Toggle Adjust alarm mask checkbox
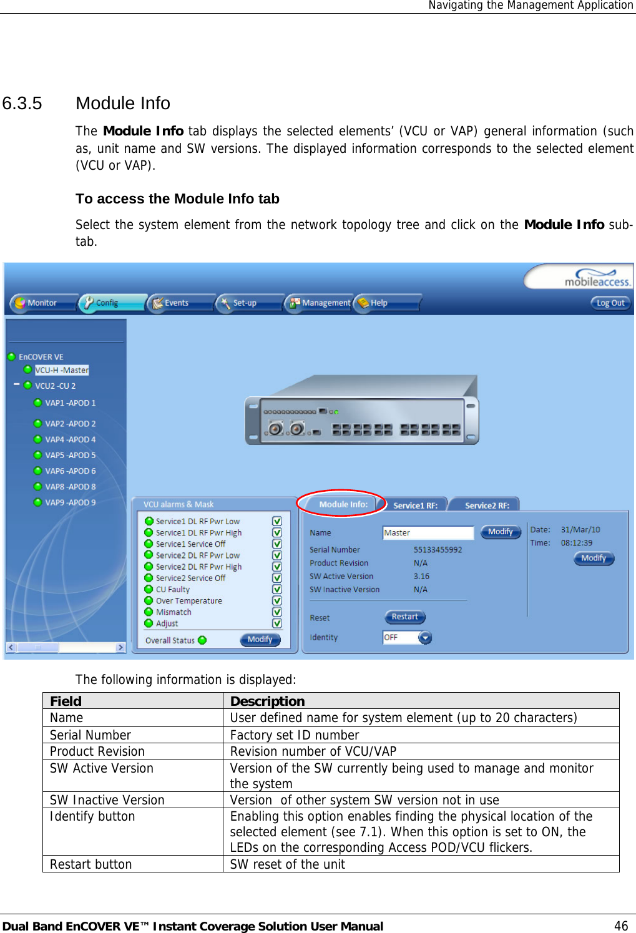 point(277,623)
